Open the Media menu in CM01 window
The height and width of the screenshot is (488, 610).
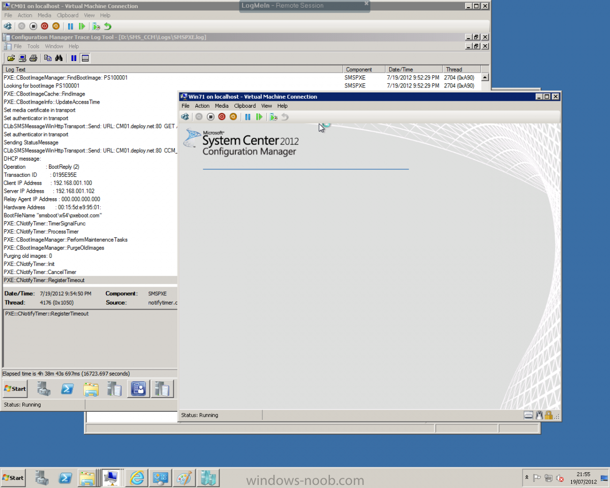point(44,15)
